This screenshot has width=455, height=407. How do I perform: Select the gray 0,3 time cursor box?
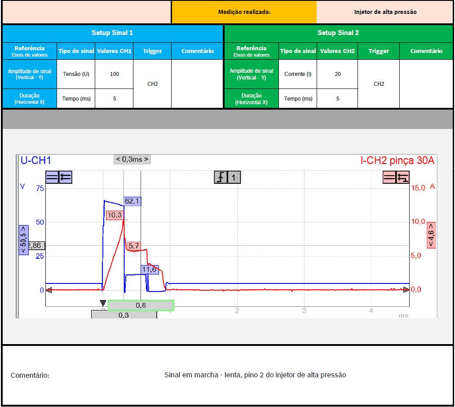point(124,315)
